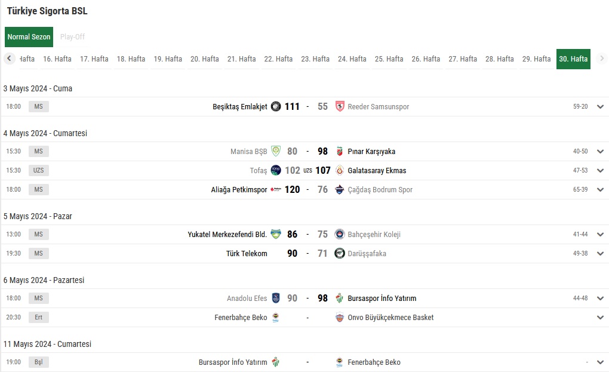
Task: Expand the Beşiktaş vs Samsunspor match details
Action: click(x=600, y=107)
